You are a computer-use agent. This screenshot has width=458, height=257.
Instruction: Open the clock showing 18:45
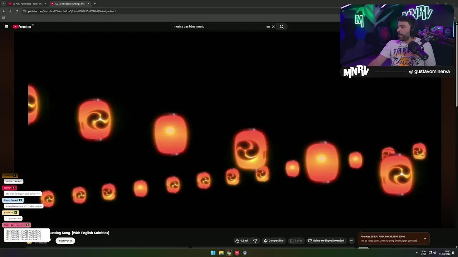pyautogui.click(x=445, y=253)
